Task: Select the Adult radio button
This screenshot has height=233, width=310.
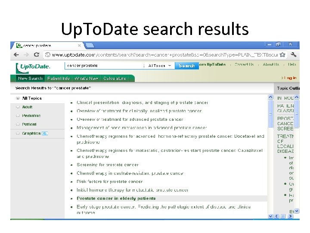Action: 18,107
